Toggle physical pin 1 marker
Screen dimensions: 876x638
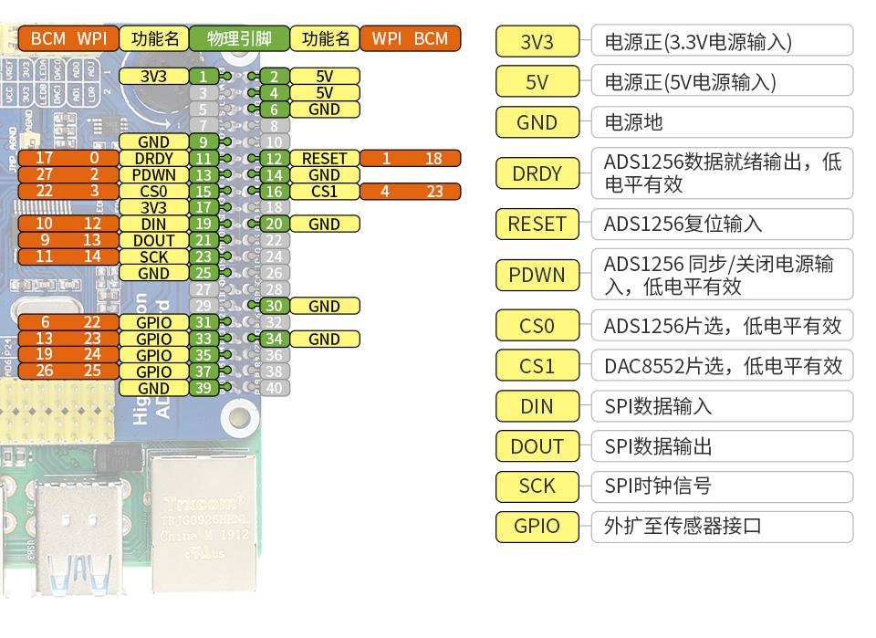coord(203,77)
